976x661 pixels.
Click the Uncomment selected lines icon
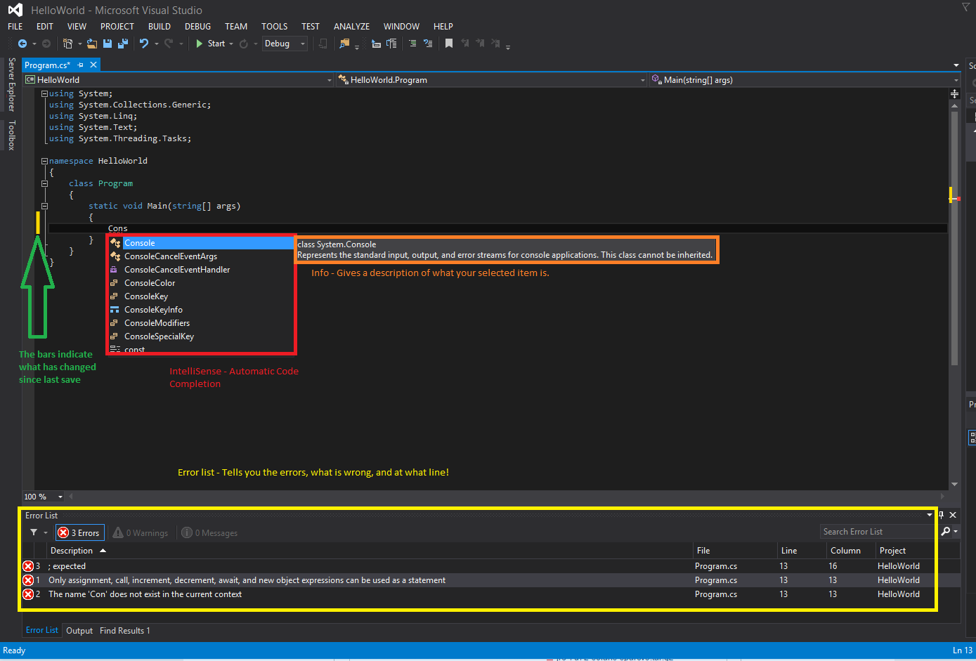coord(428,44)
